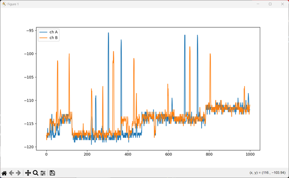Click the y-axis tick label −110
The height and width of the screenshot is (178, 289).
pos(29,101)
